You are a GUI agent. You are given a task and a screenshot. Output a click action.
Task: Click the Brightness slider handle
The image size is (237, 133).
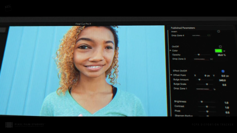point(202,102)
